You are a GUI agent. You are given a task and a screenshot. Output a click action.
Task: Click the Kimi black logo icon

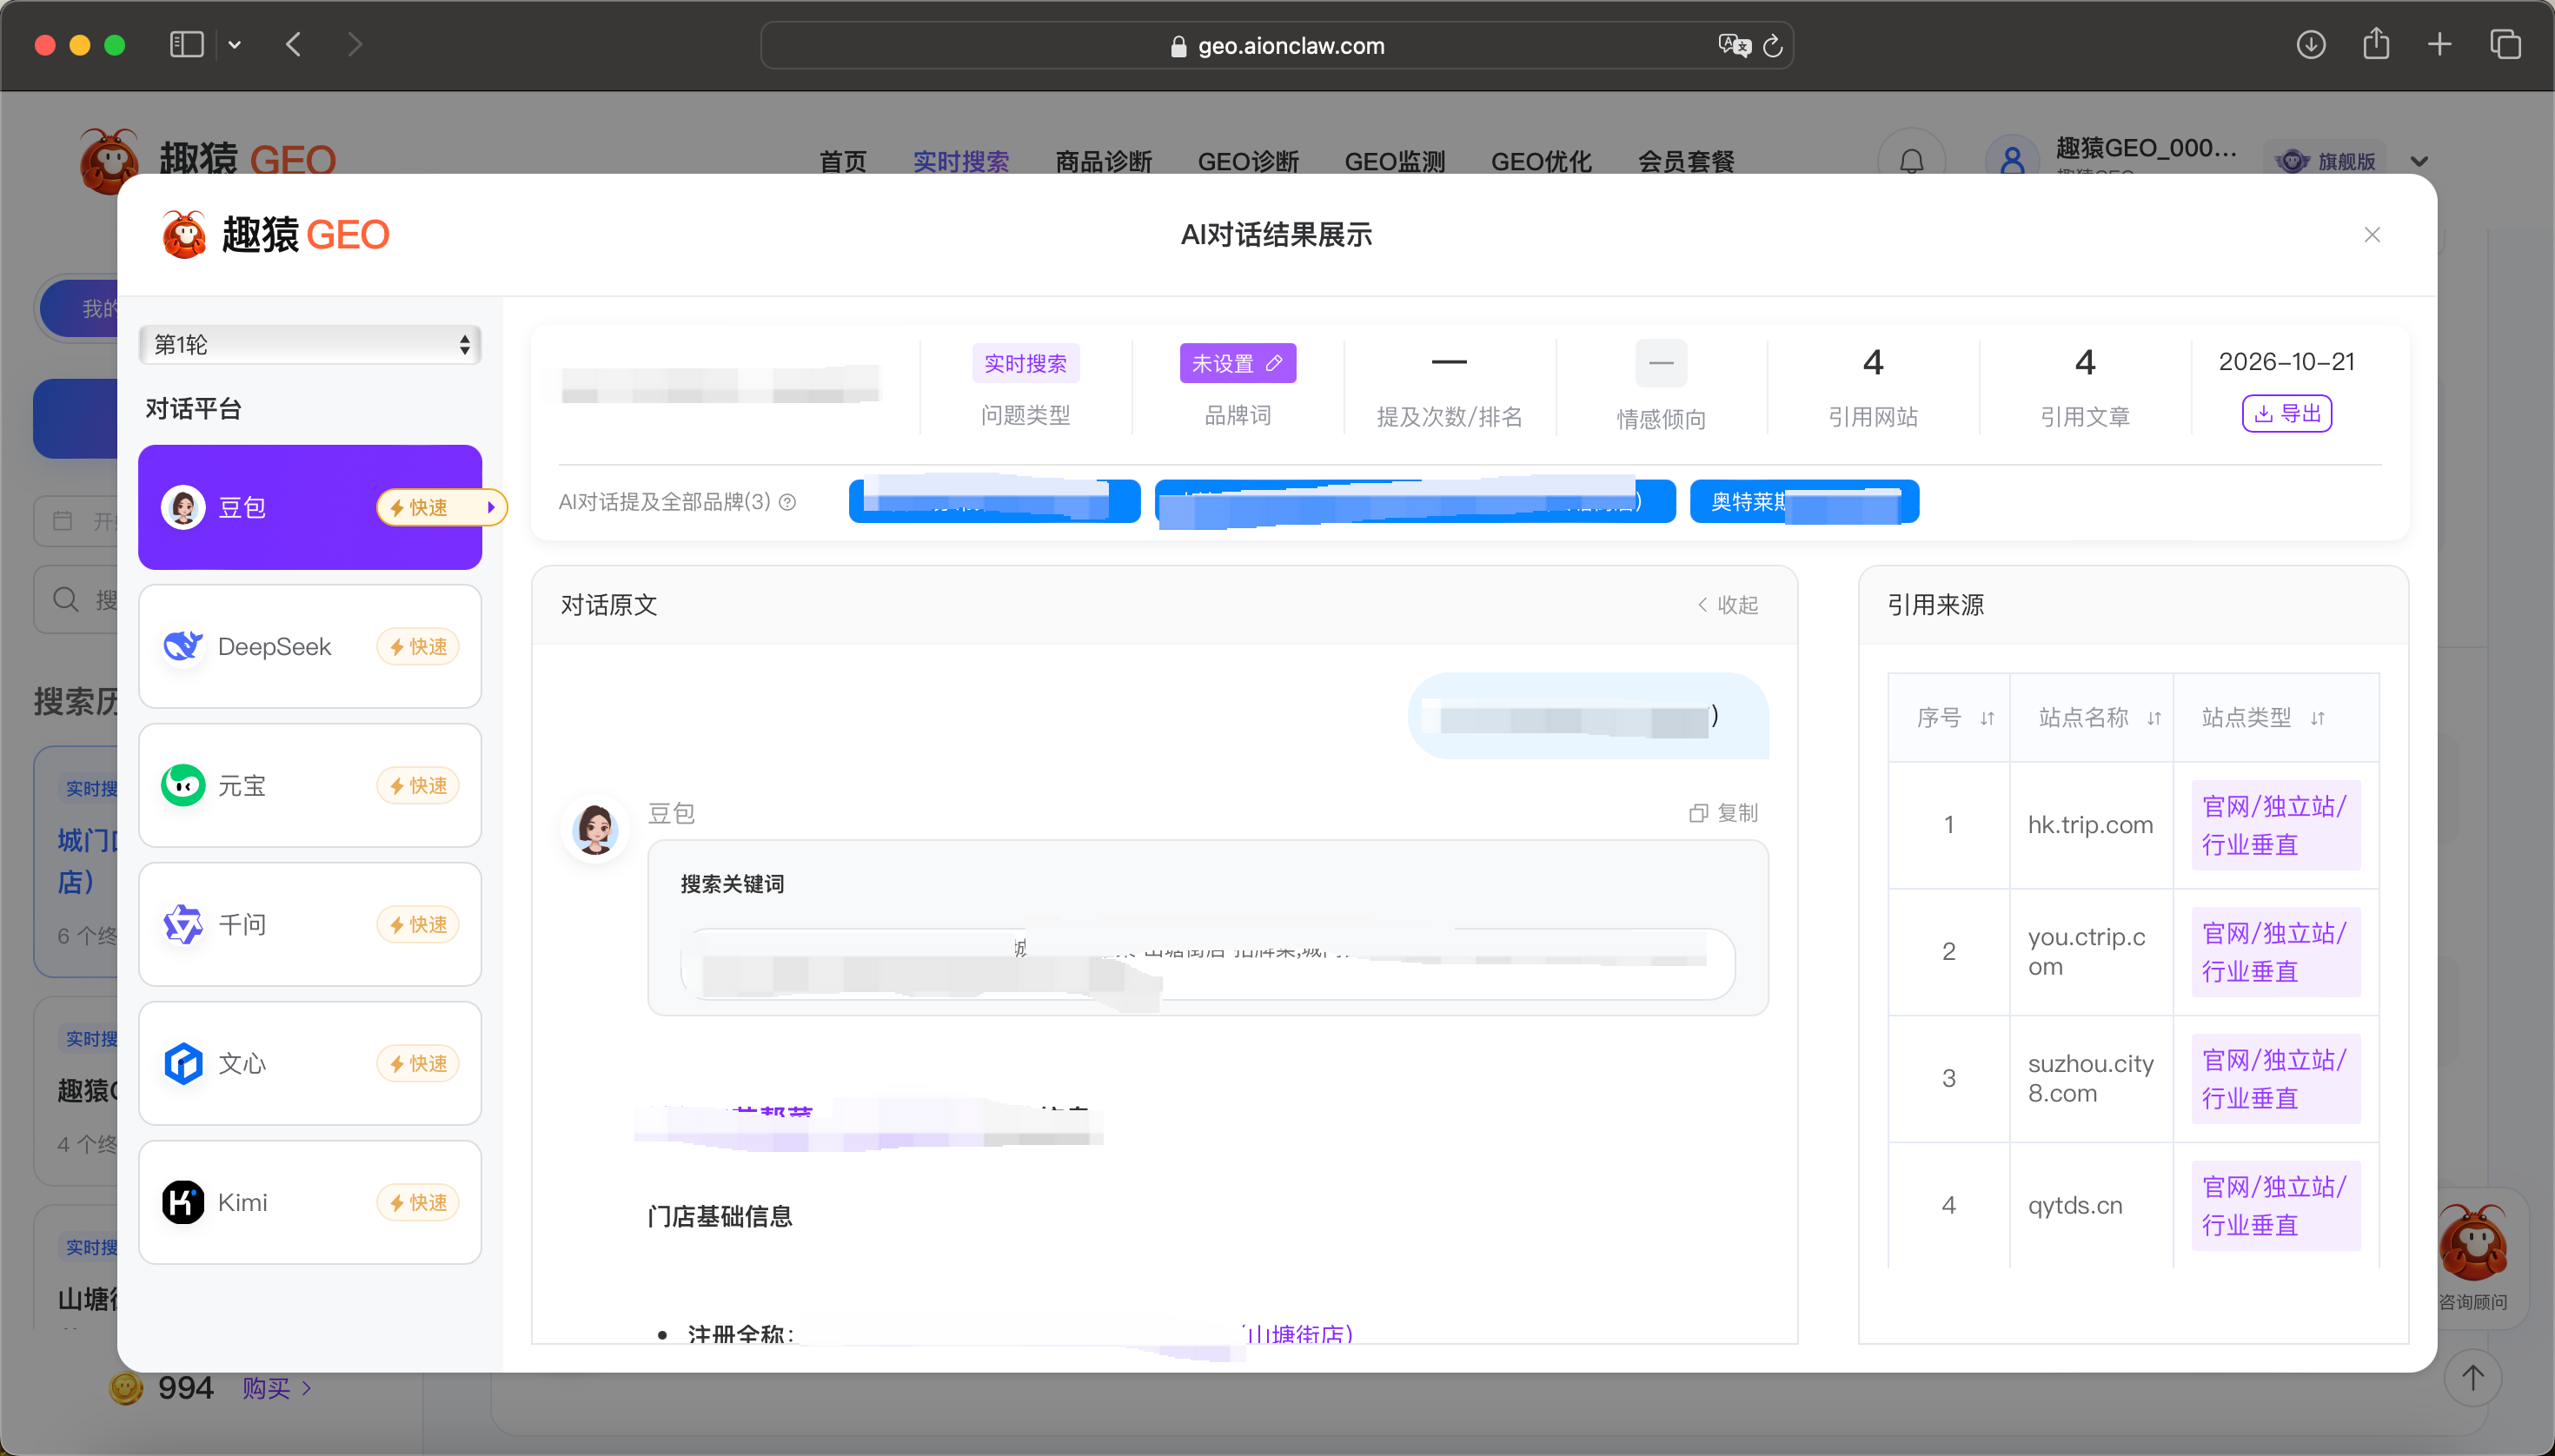[183, 1202]
